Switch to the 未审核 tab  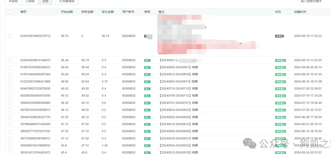(x=13, y=2)
